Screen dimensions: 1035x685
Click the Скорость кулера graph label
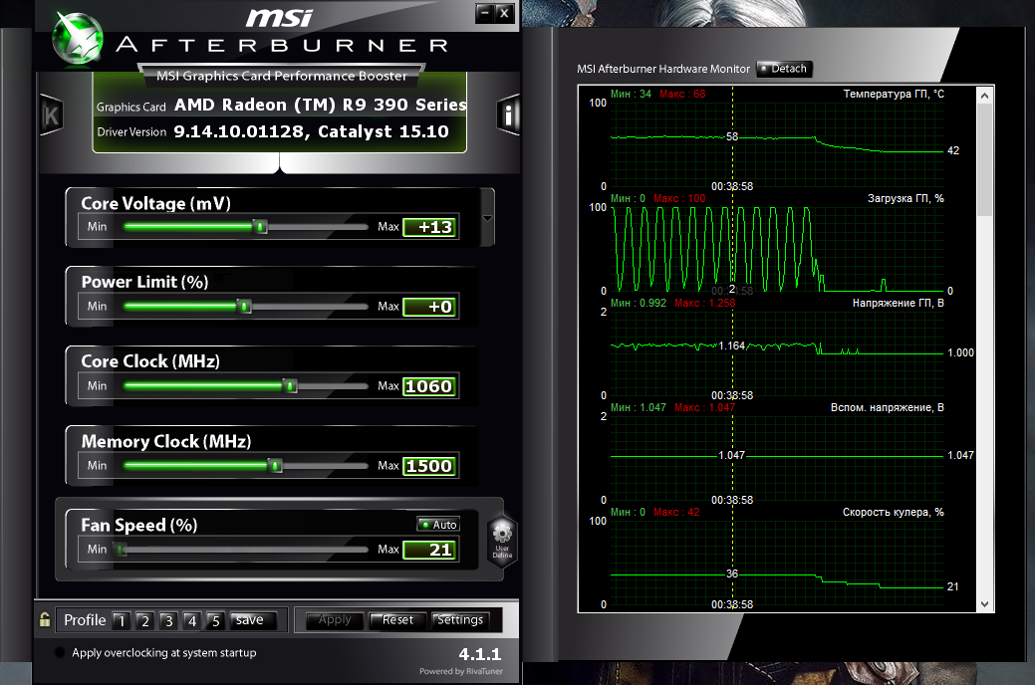pyautogui.click(x=894, y=512)
